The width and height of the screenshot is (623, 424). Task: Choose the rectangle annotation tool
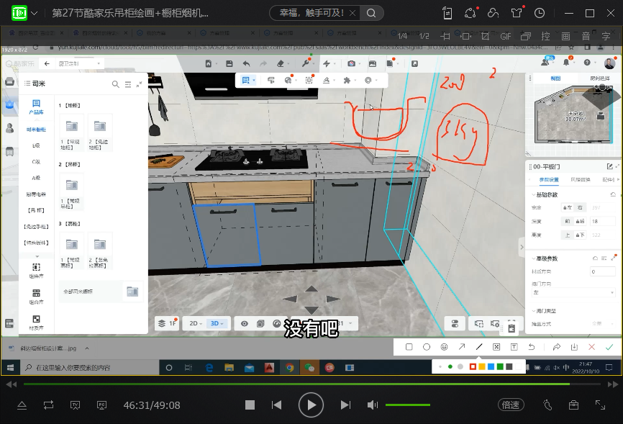[409, 347]
